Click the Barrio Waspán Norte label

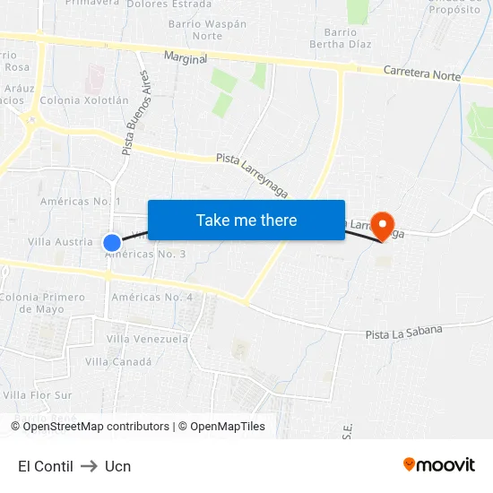(x=208, y=30)
